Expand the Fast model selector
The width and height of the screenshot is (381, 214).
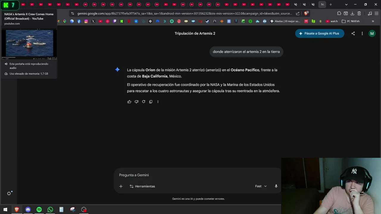point(261,186)
